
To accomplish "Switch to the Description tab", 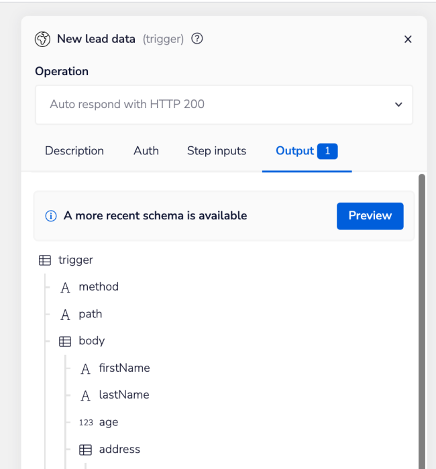I will pyautogui.click(x=74, y=151).
